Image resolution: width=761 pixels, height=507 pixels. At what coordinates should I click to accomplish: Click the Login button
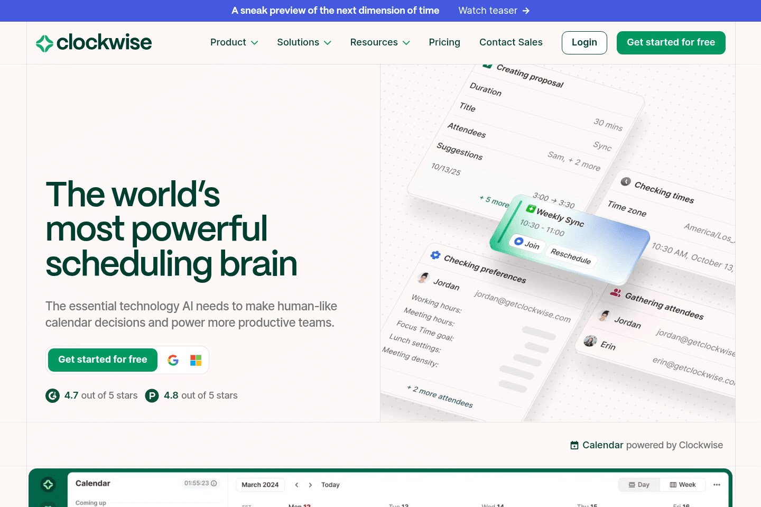coord(584,42)
